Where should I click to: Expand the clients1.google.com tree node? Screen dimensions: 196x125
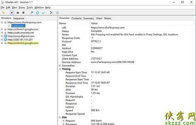click(2, 29)
